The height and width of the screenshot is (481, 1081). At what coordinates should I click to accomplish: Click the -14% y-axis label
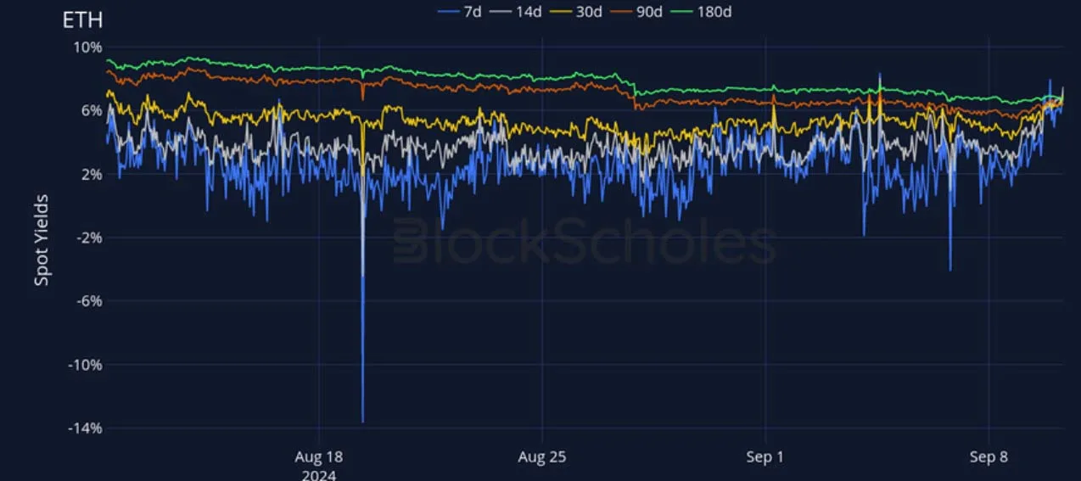pos(85,428)
